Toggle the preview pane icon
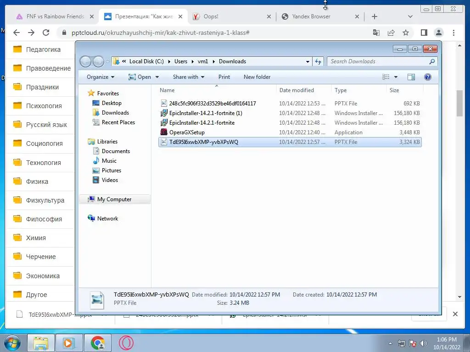The image size is (470, 352). coord(411,77)
